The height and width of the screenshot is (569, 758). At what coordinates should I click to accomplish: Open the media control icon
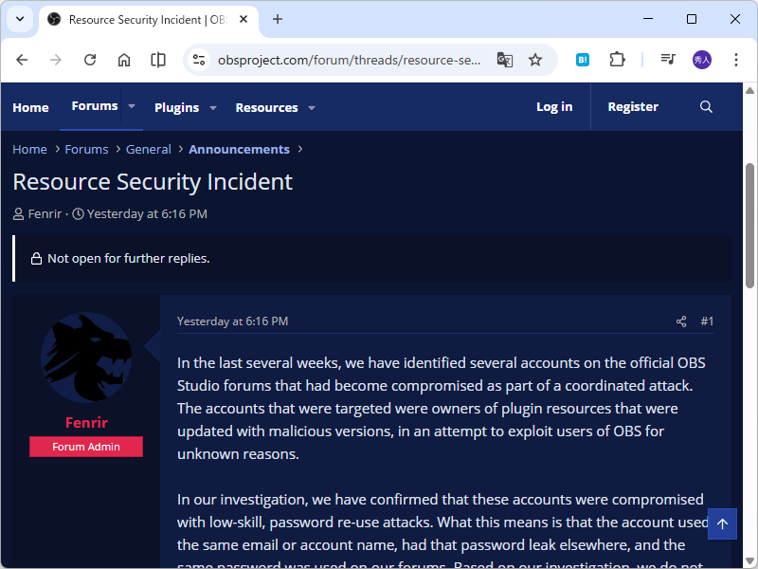click(x=668, y=60)
